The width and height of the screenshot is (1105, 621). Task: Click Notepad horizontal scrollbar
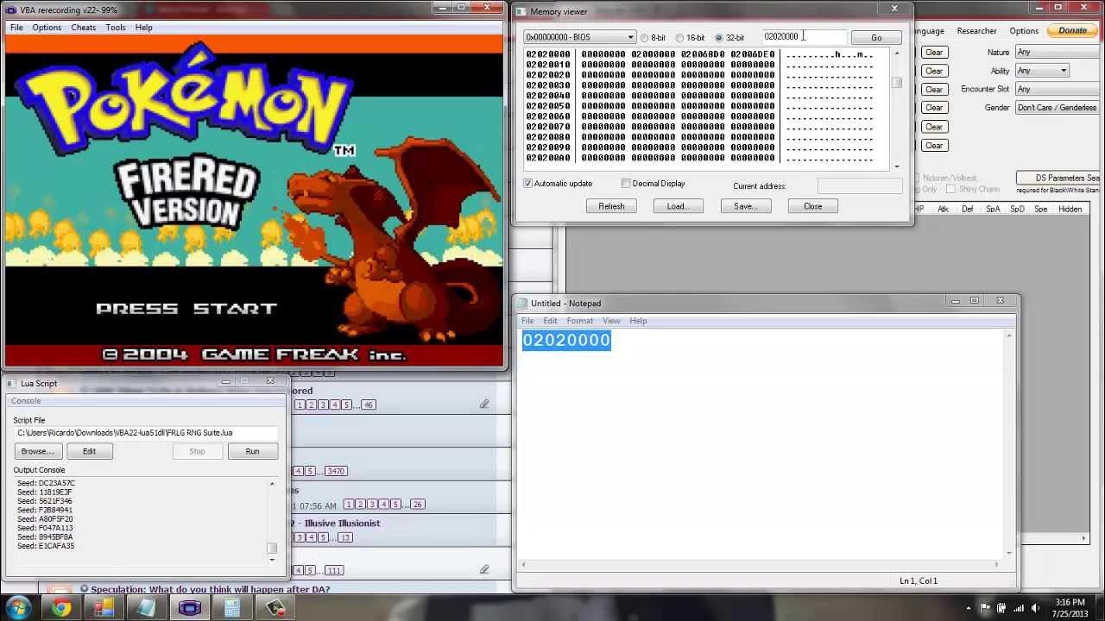760,565
